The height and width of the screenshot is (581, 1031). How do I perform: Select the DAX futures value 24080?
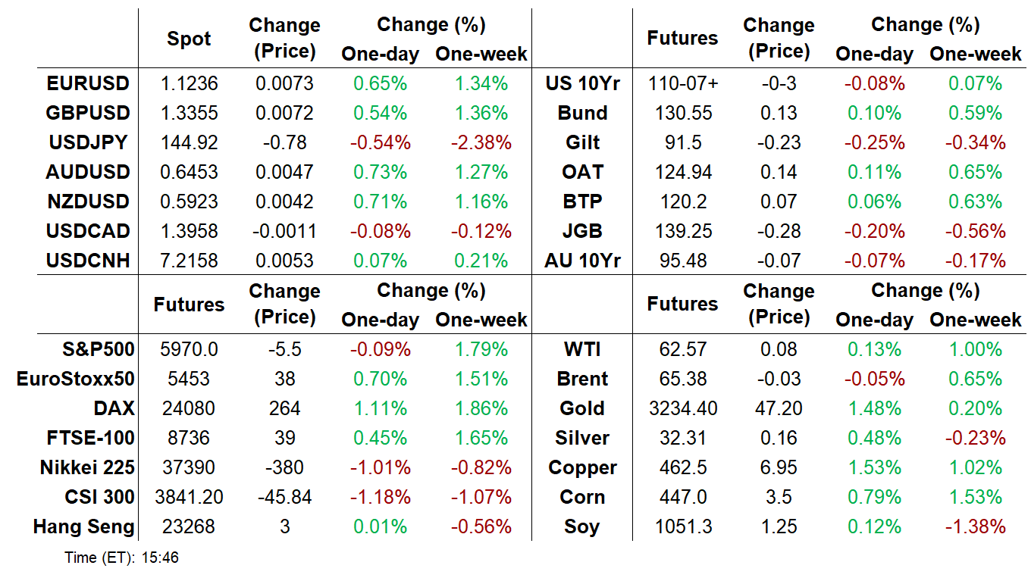pos(189,409)
